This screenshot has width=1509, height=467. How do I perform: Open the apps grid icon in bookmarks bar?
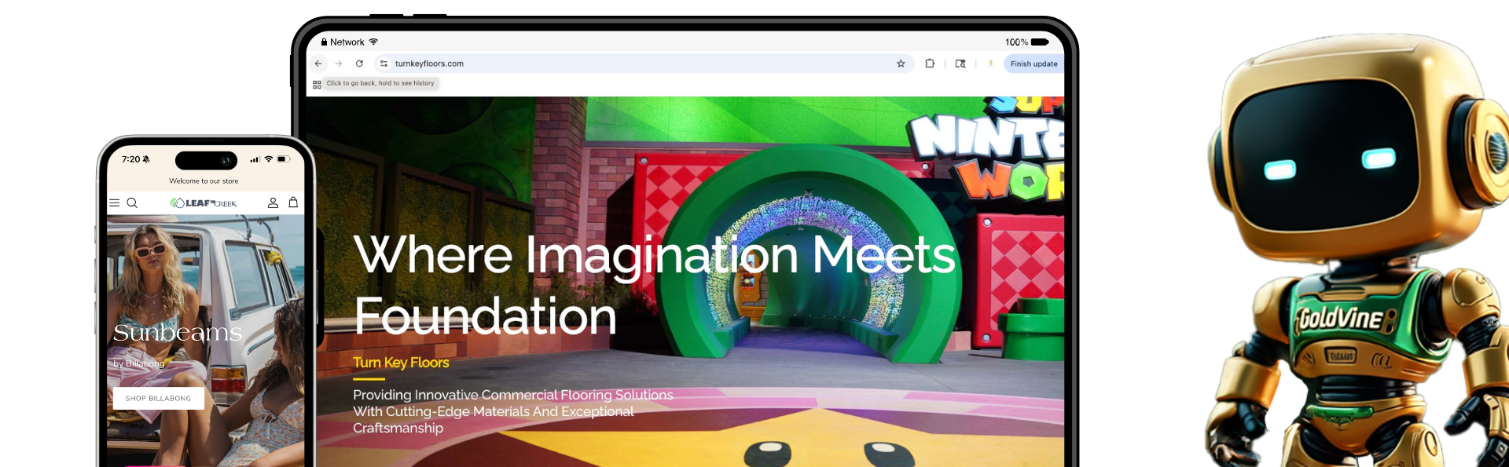(x=317, y=84)
